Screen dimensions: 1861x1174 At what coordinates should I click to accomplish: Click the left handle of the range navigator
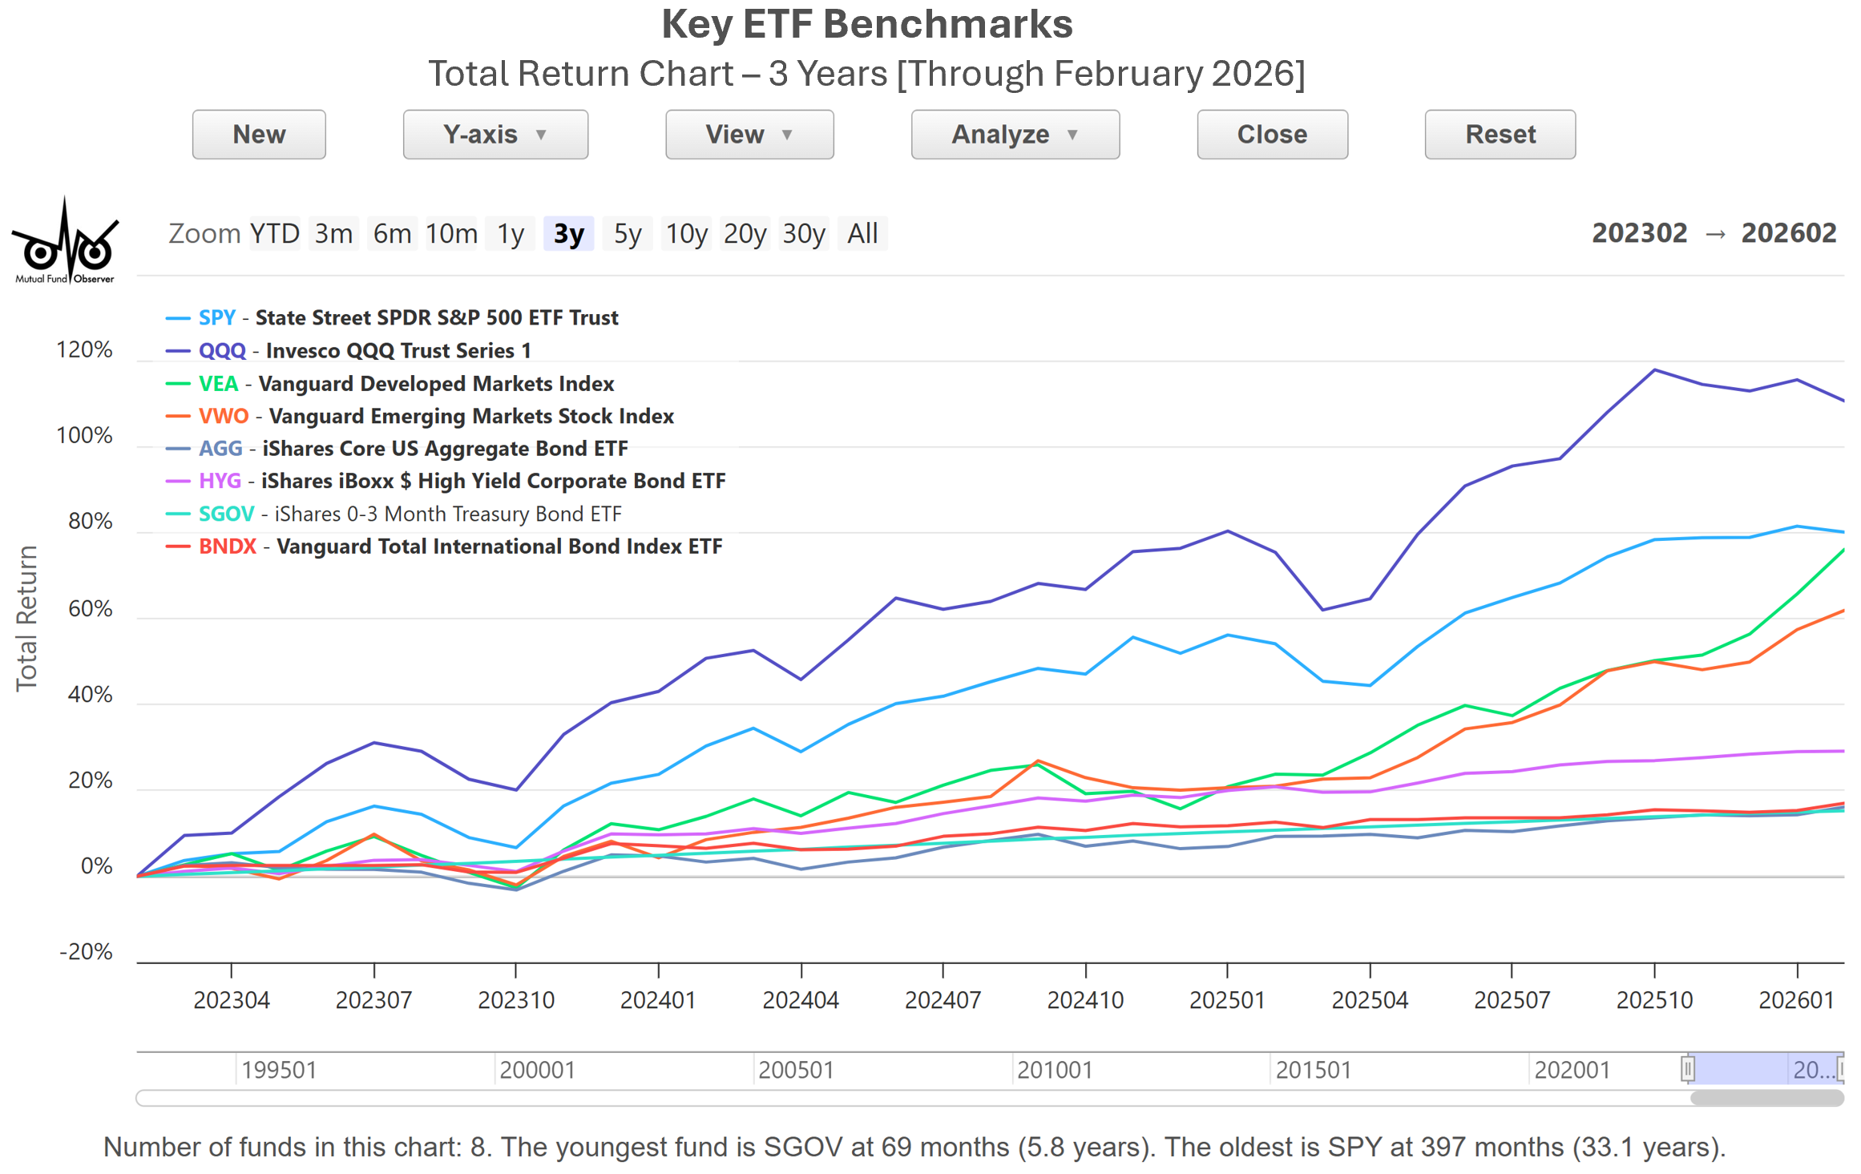[1687, 1068]
